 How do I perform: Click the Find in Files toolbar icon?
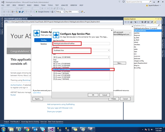pos(82,12)
